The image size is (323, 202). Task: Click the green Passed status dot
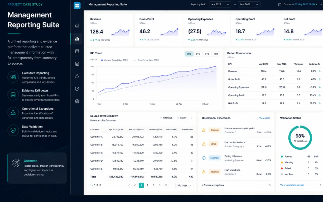click(x=282, y=157)
